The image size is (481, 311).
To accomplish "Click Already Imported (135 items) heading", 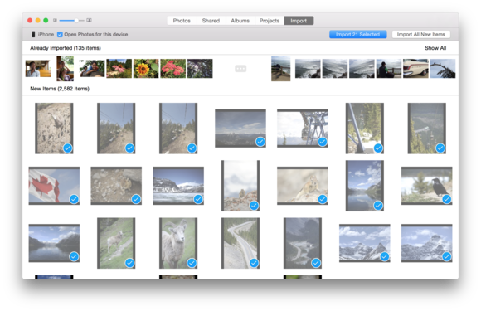I will (x=66, y=48).
